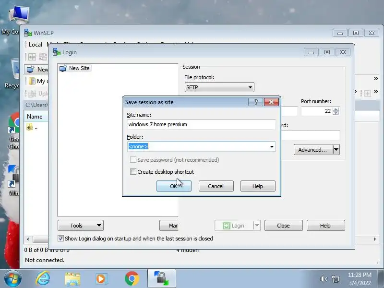384x288 pixels.
Task: Open the Tools dropdown in Login window
Action: (x=81, y=225)
